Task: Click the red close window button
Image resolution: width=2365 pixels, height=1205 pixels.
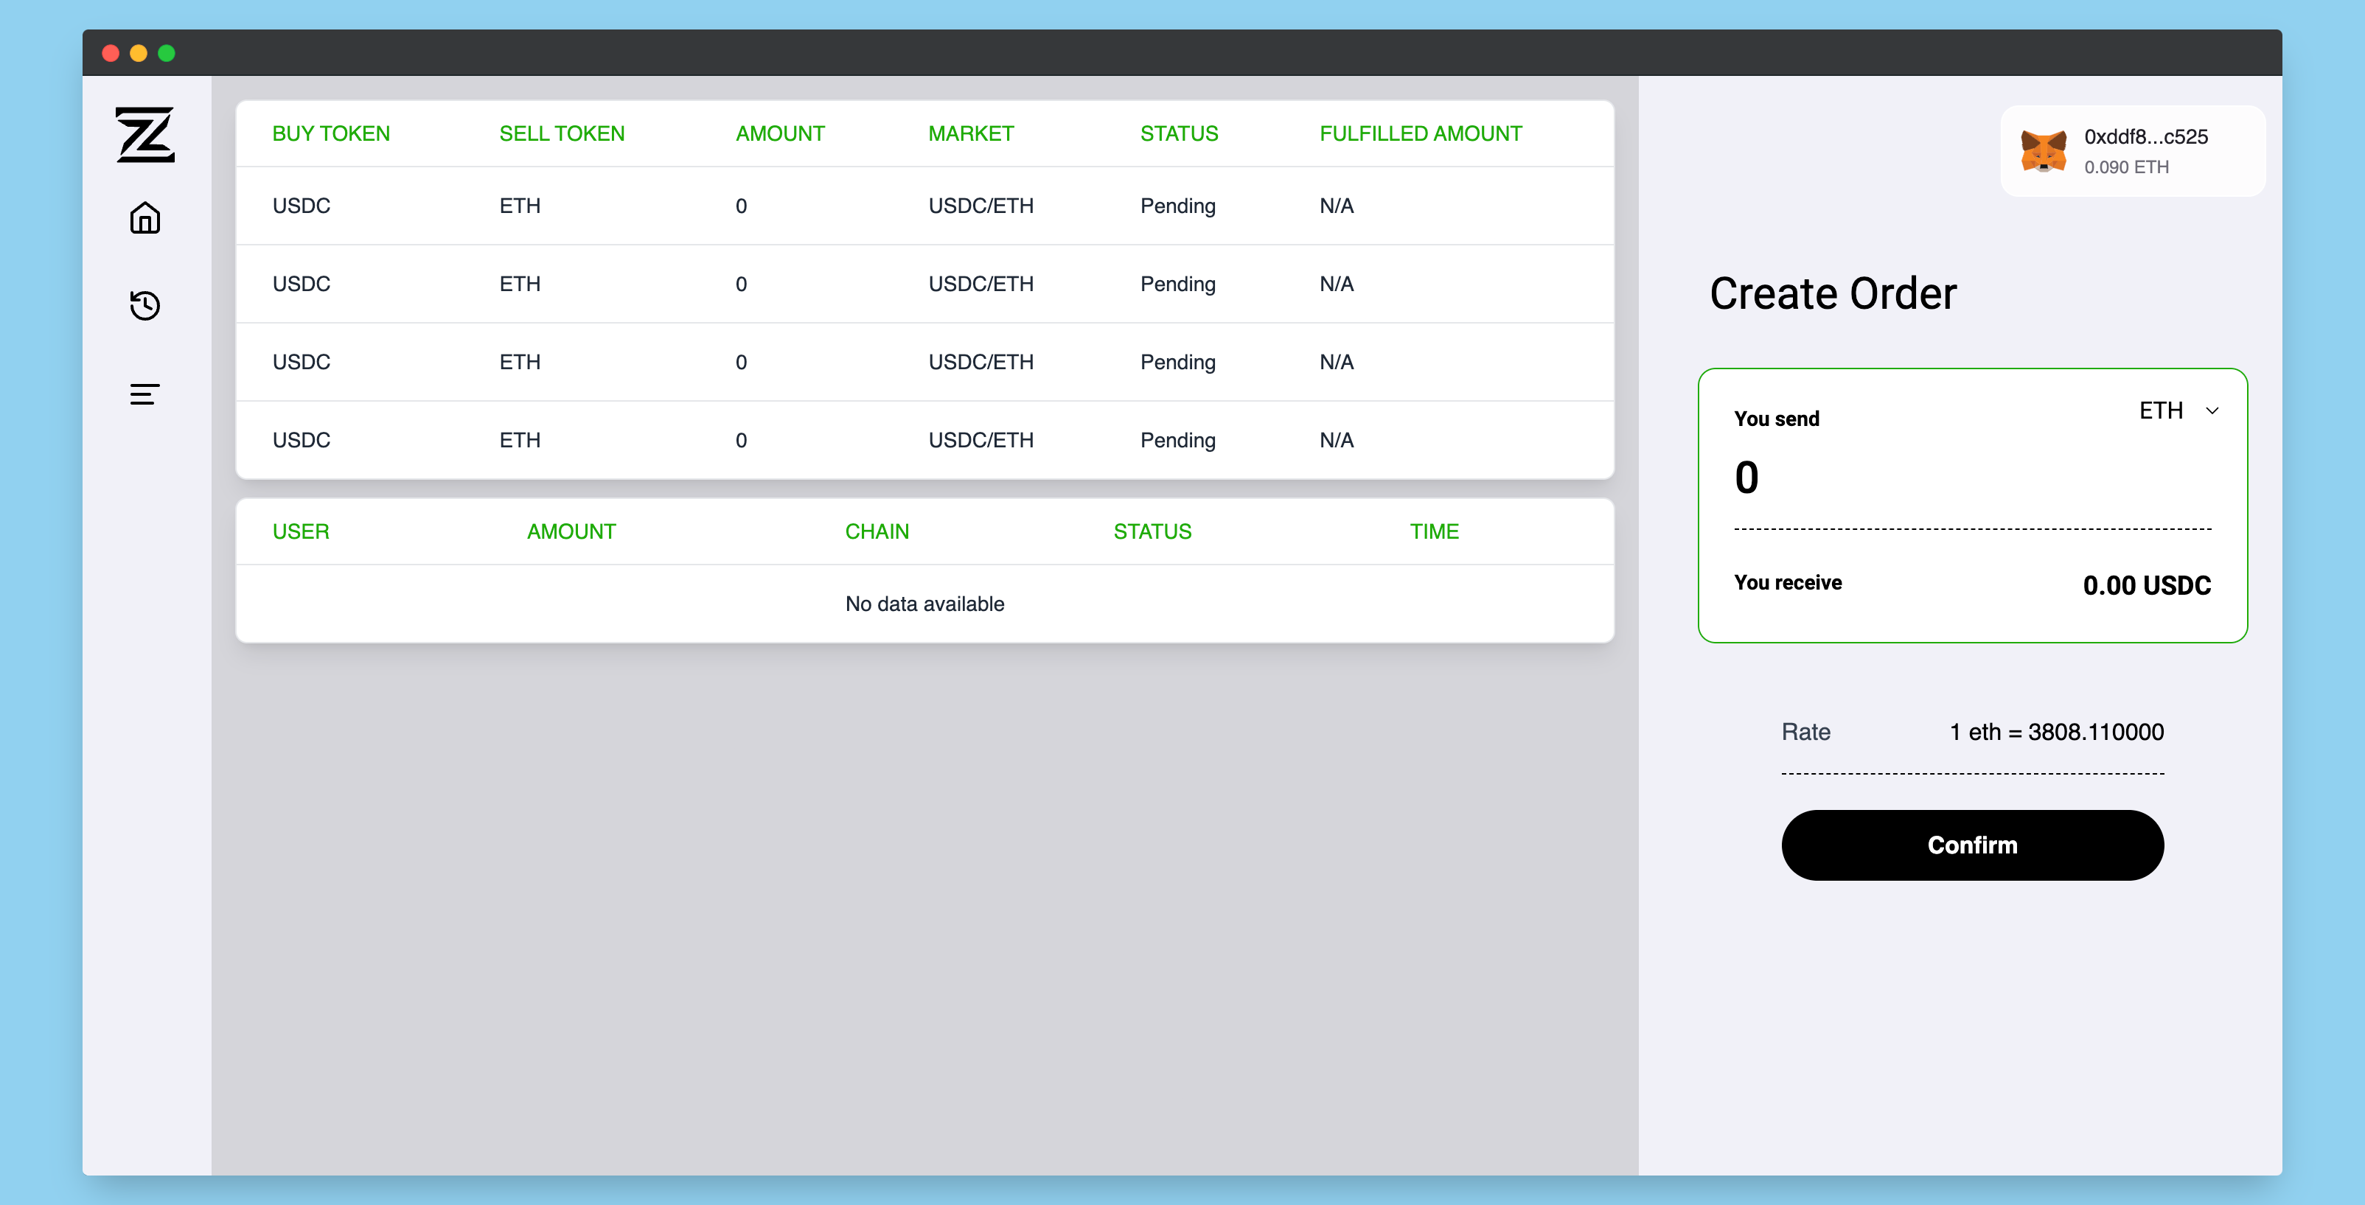Action: 110,53
